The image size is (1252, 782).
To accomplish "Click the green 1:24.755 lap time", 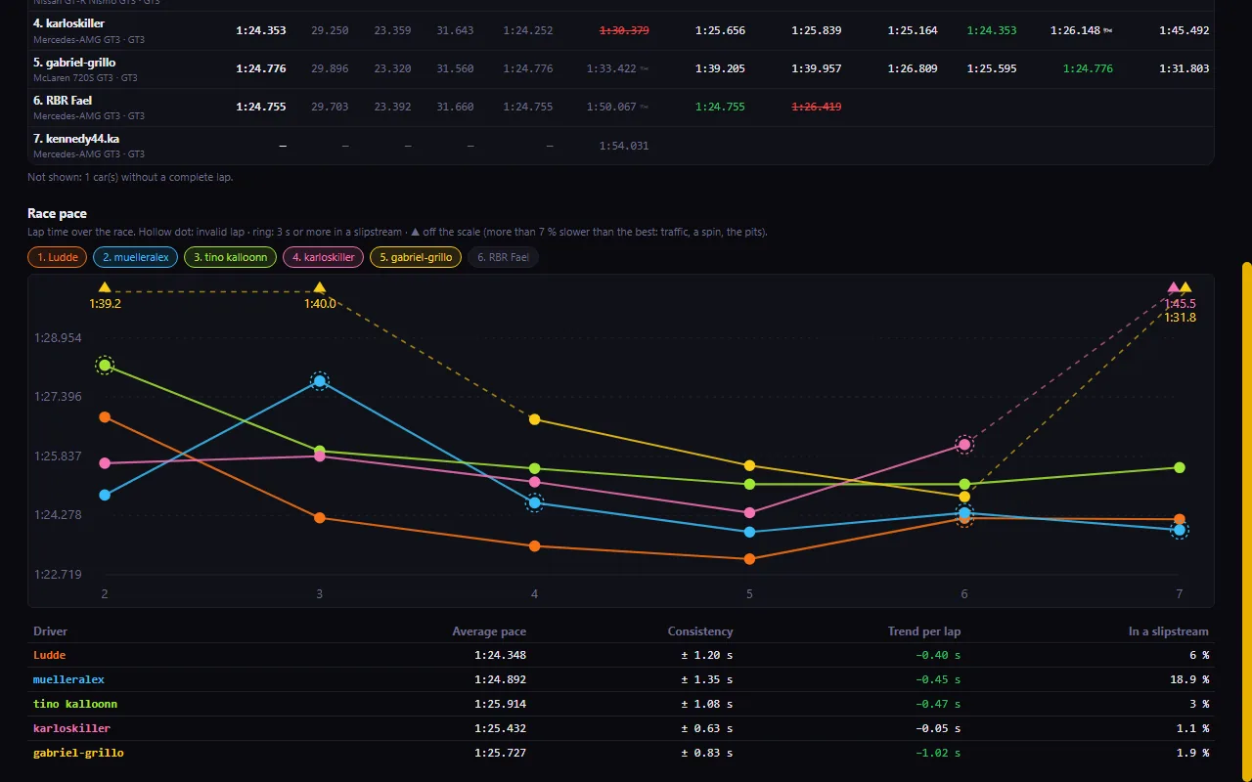I will [x=720, y=107].
